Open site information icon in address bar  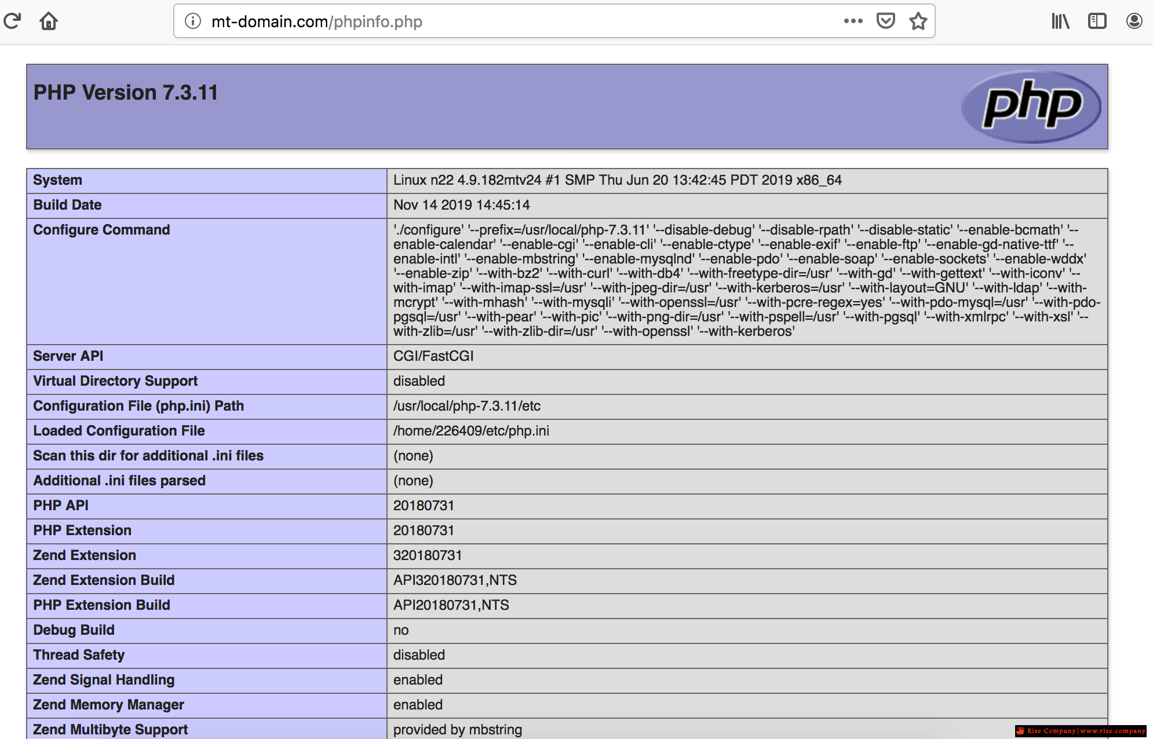[192, 21]
